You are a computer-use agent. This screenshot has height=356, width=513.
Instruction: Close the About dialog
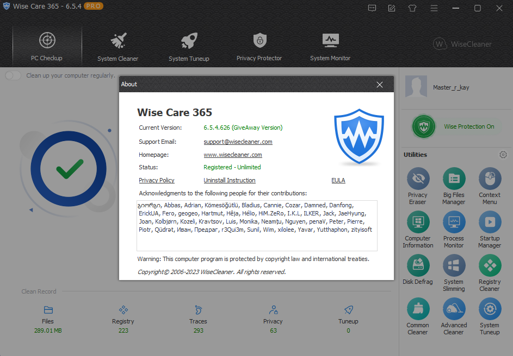tap(380, 85)
